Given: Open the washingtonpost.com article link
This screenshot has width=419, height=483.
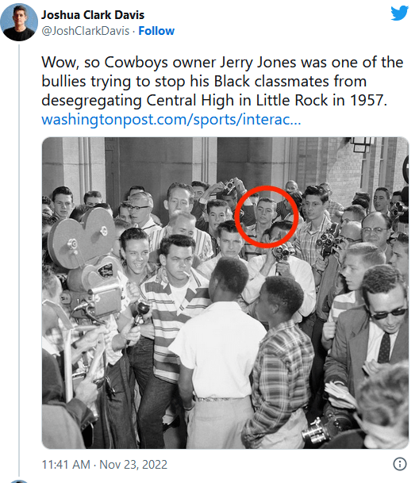Looking at the screenshot, I should [171, 119].
